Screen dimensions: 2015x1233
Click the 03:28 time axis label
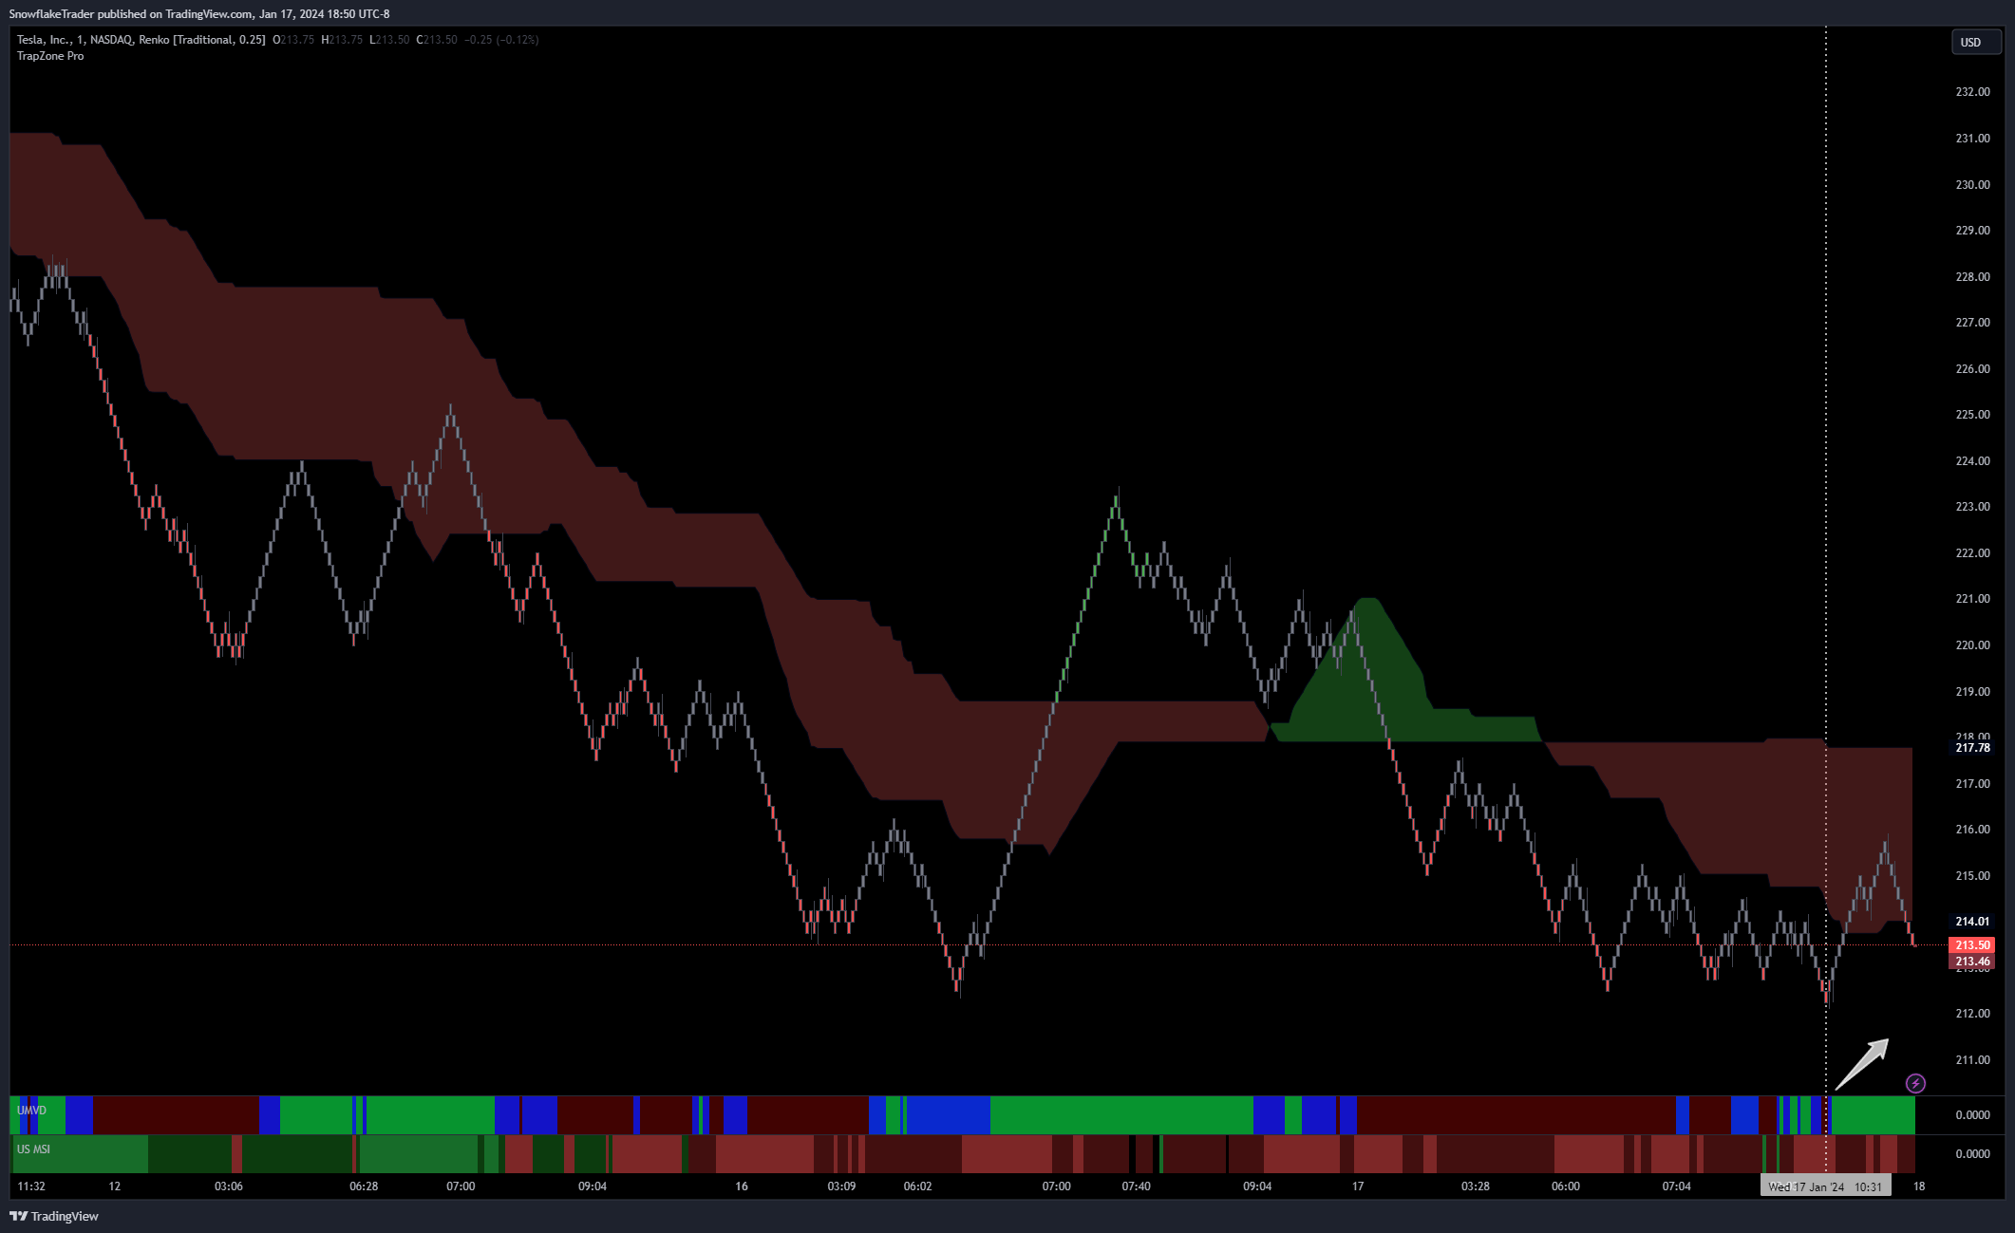pos(1476,1186)
